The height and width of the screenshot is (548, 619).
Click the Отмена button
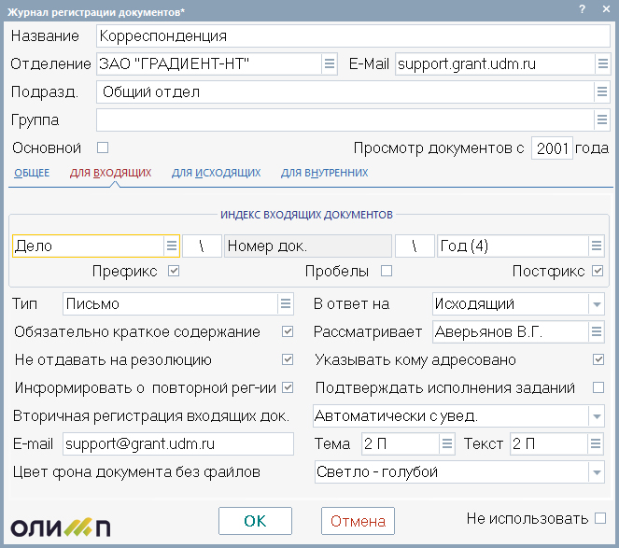pyautogui.click(x=358, y=521)
